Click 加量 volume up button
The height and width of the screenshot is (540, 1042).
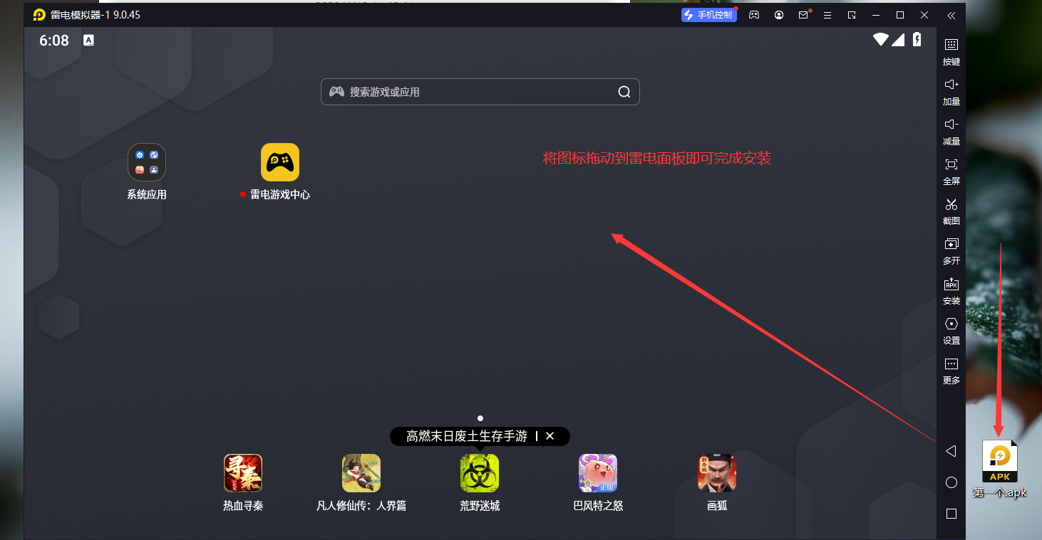(x=951, y=92)
